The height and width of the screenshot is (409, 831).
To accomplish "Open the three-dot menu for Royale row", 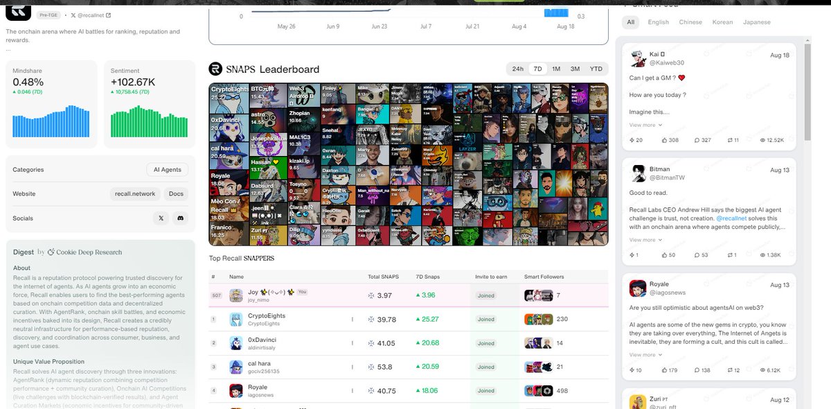I will click(352, 391).
